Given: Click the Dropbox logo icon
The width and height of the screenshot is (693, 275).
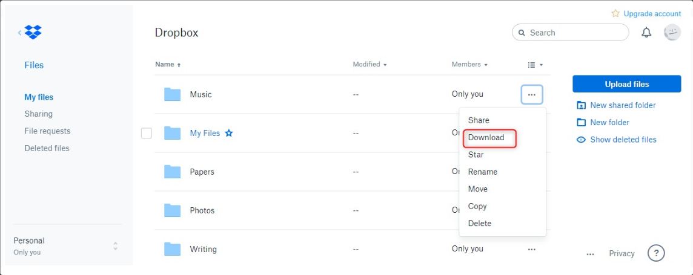Looking at the screenshot, I should coord(33,33).
